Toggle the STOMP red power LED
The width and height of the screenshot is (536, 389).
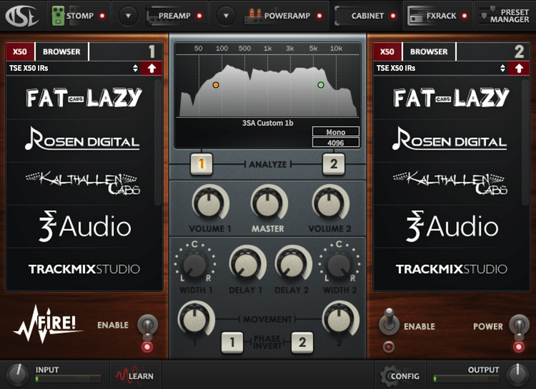[102, 16]
